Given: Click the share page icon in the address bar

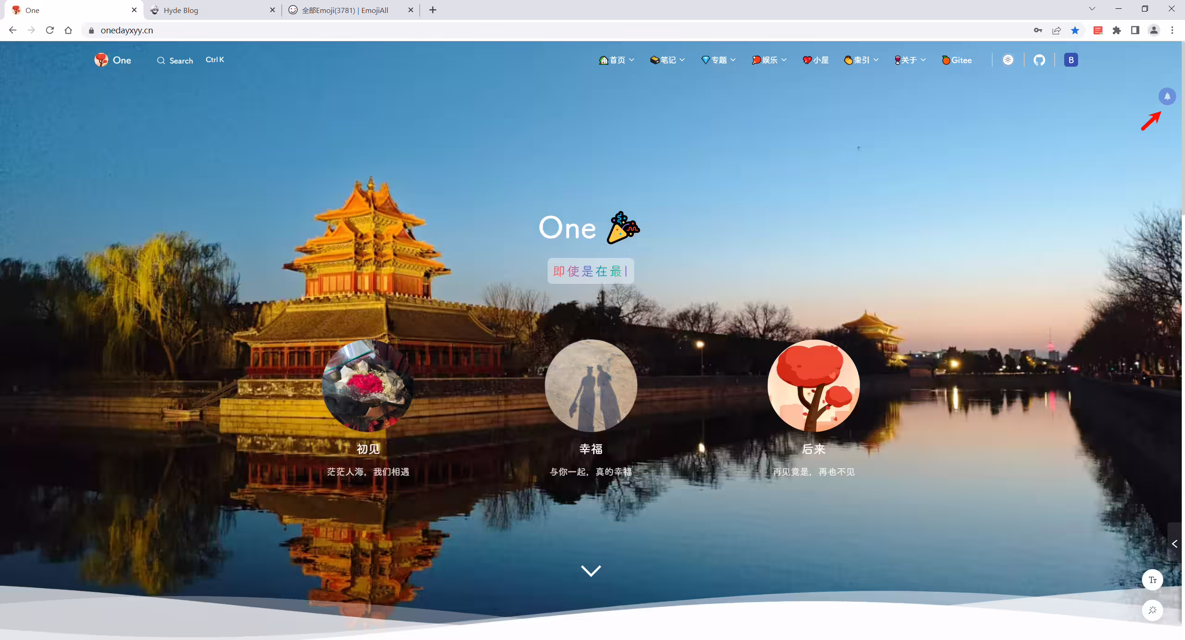Looking at the screenshot, I should coord(1056,31).
